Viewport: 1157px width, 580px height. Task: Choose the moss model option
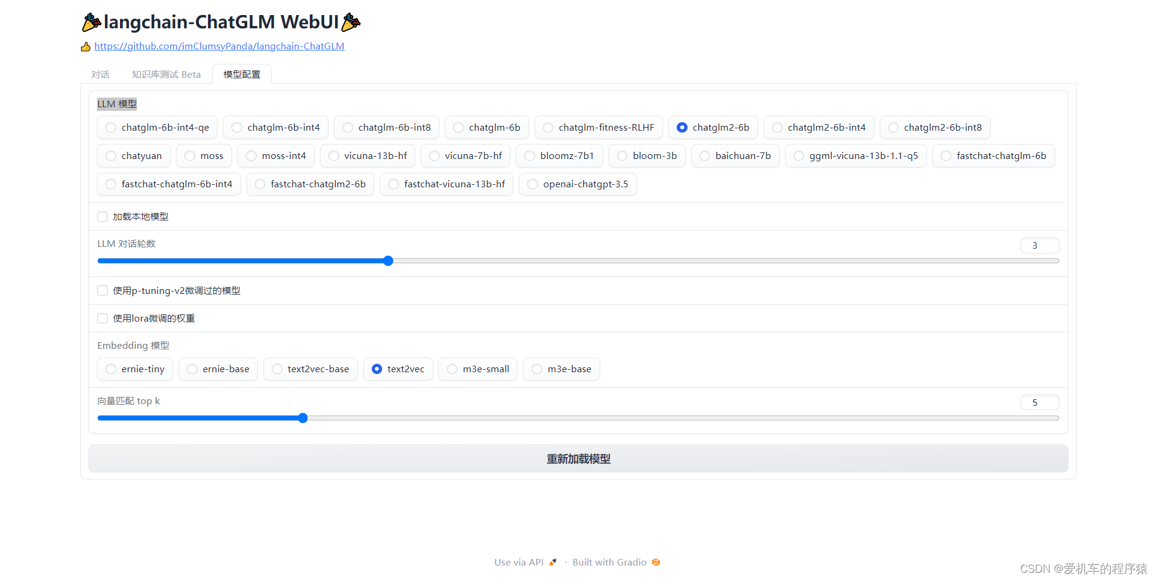pos(204,156)
